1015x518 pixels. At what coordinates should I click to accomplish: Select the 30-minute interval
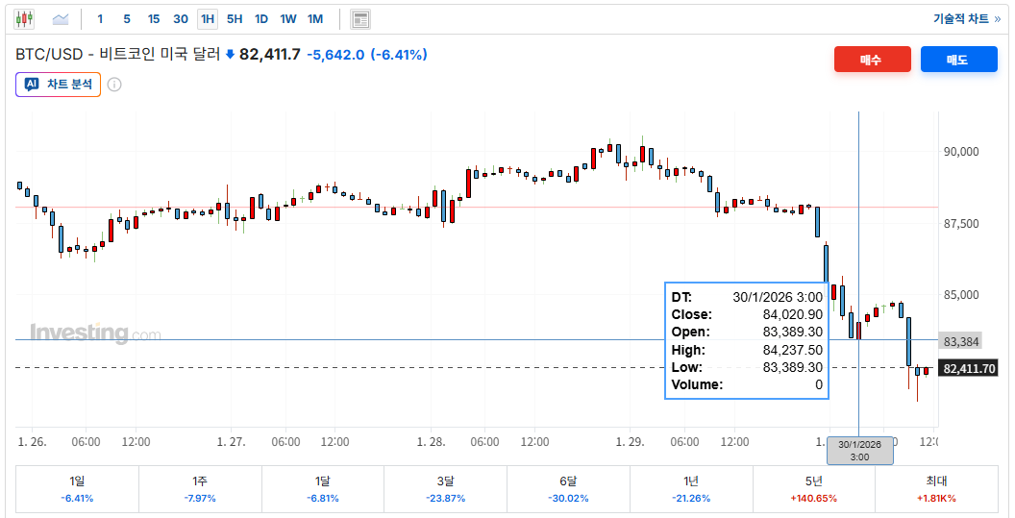coord(181,19)
